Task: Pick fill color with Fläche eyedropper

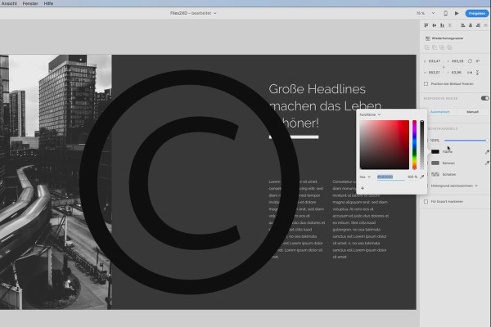Action: point(487,152)
